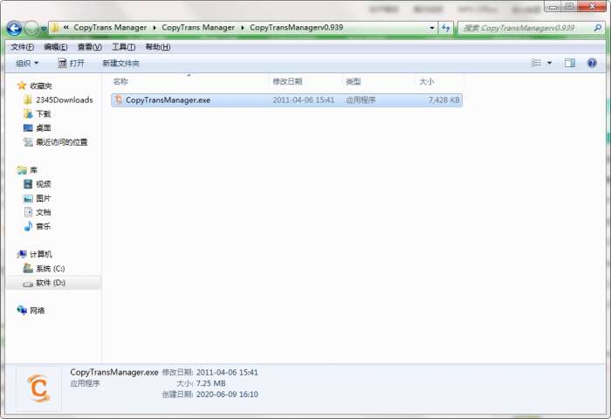
Task: Click 7,428 KB size cell
Action: pos(443,100)
